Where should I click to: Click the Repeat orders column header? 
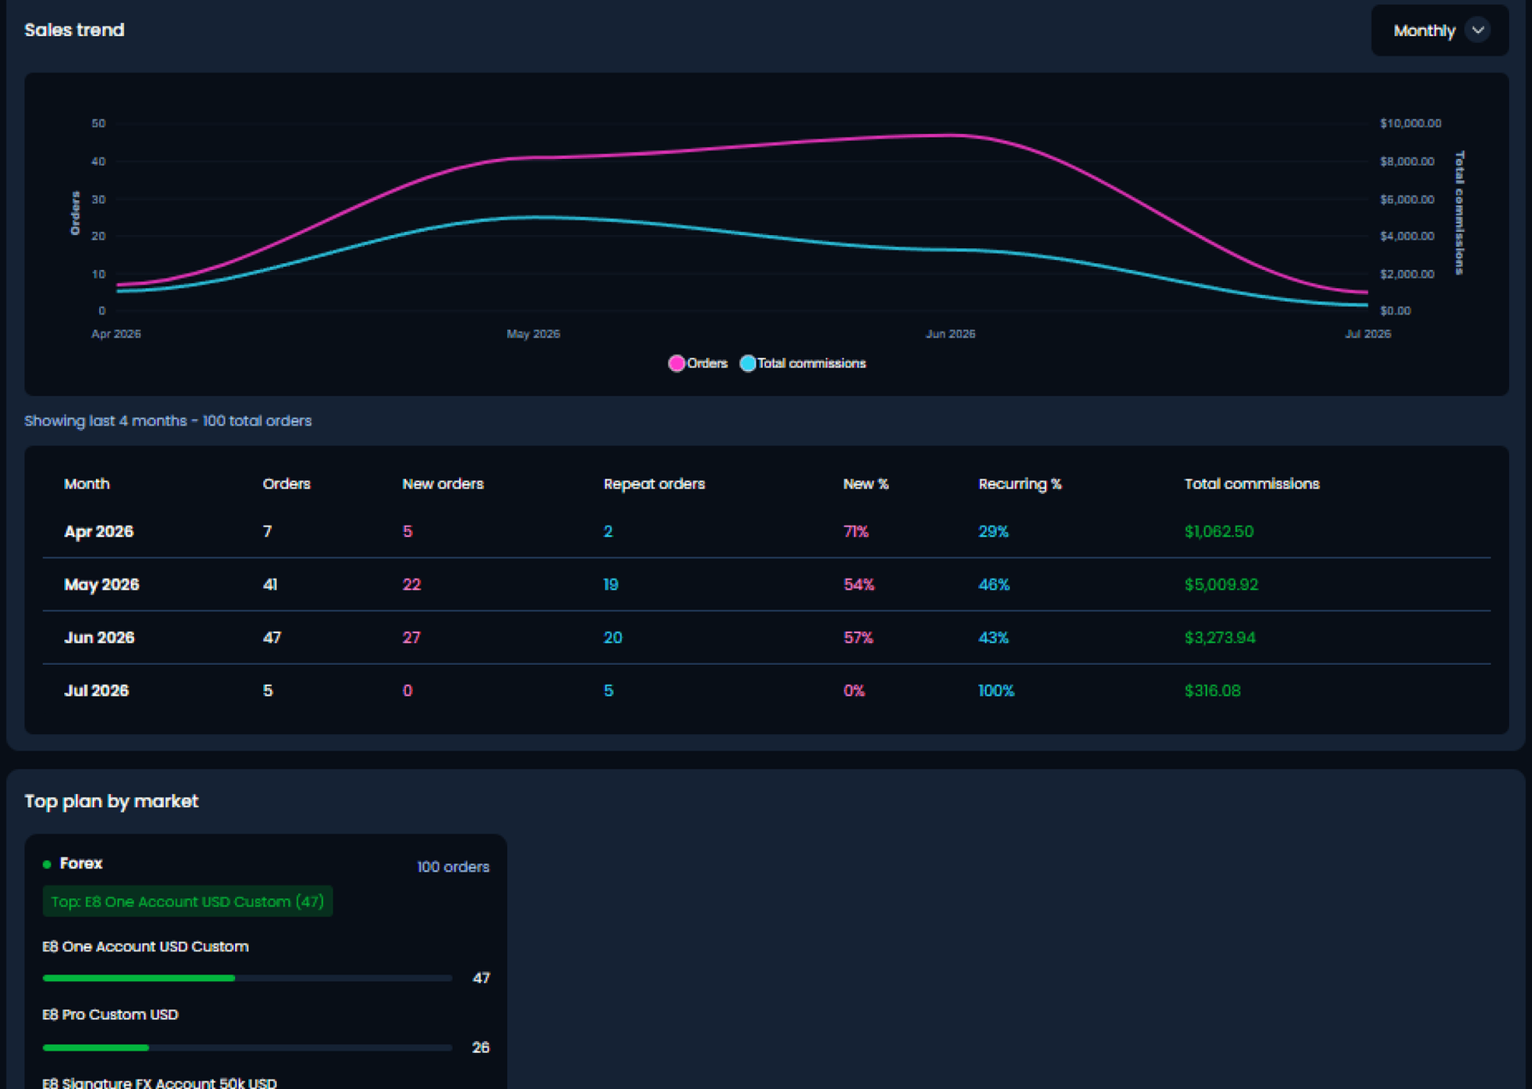(654, 484)
